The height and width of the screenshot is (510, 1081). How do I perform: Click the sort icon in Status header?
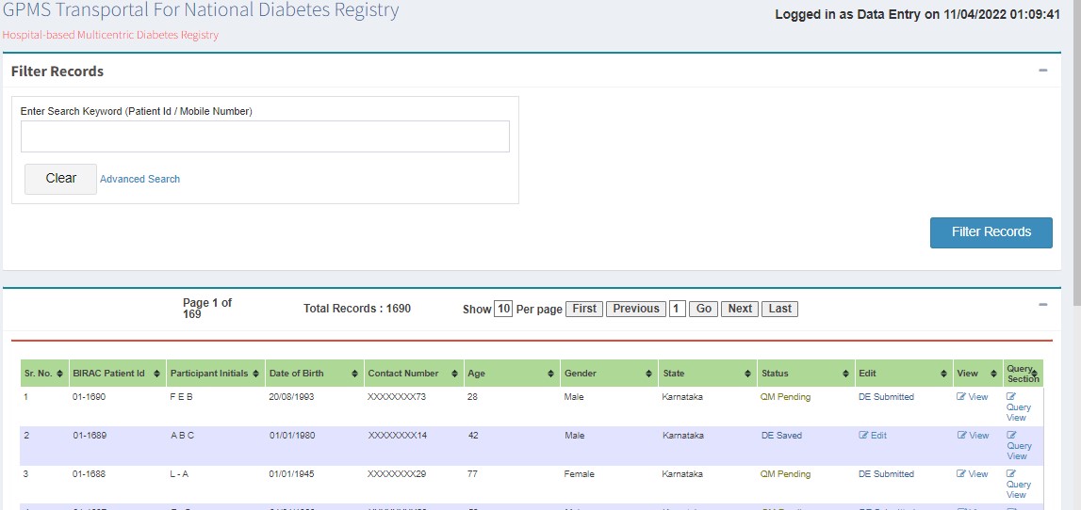pos(846,375)
